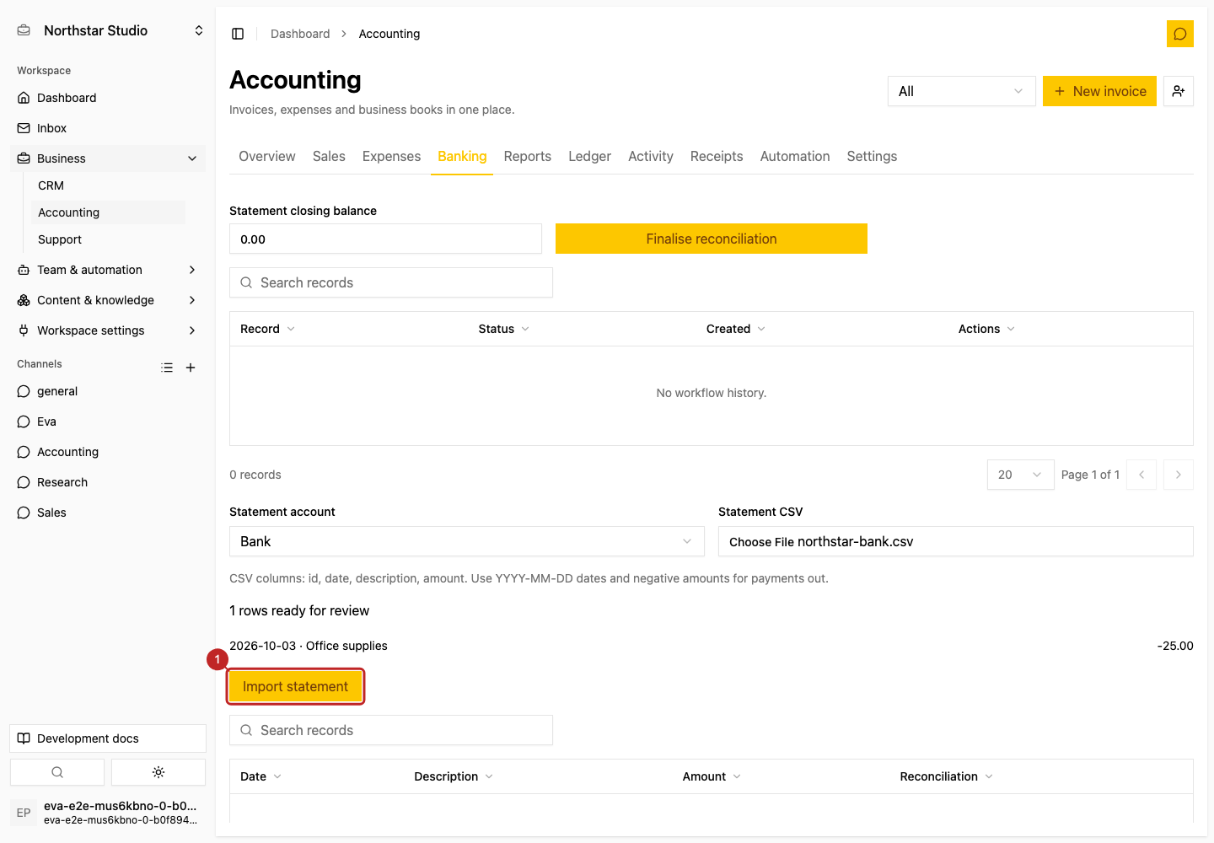Click the Import statement button

coord(295,686)
